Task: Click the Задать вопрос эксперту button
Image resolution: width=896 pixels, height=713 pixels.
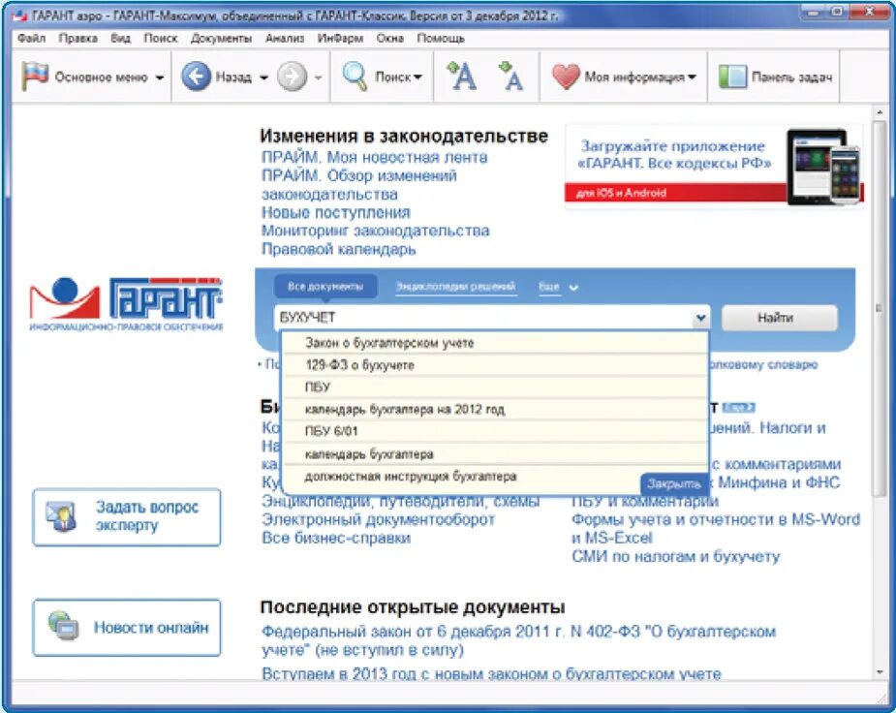Action: (x=127, y=517)
